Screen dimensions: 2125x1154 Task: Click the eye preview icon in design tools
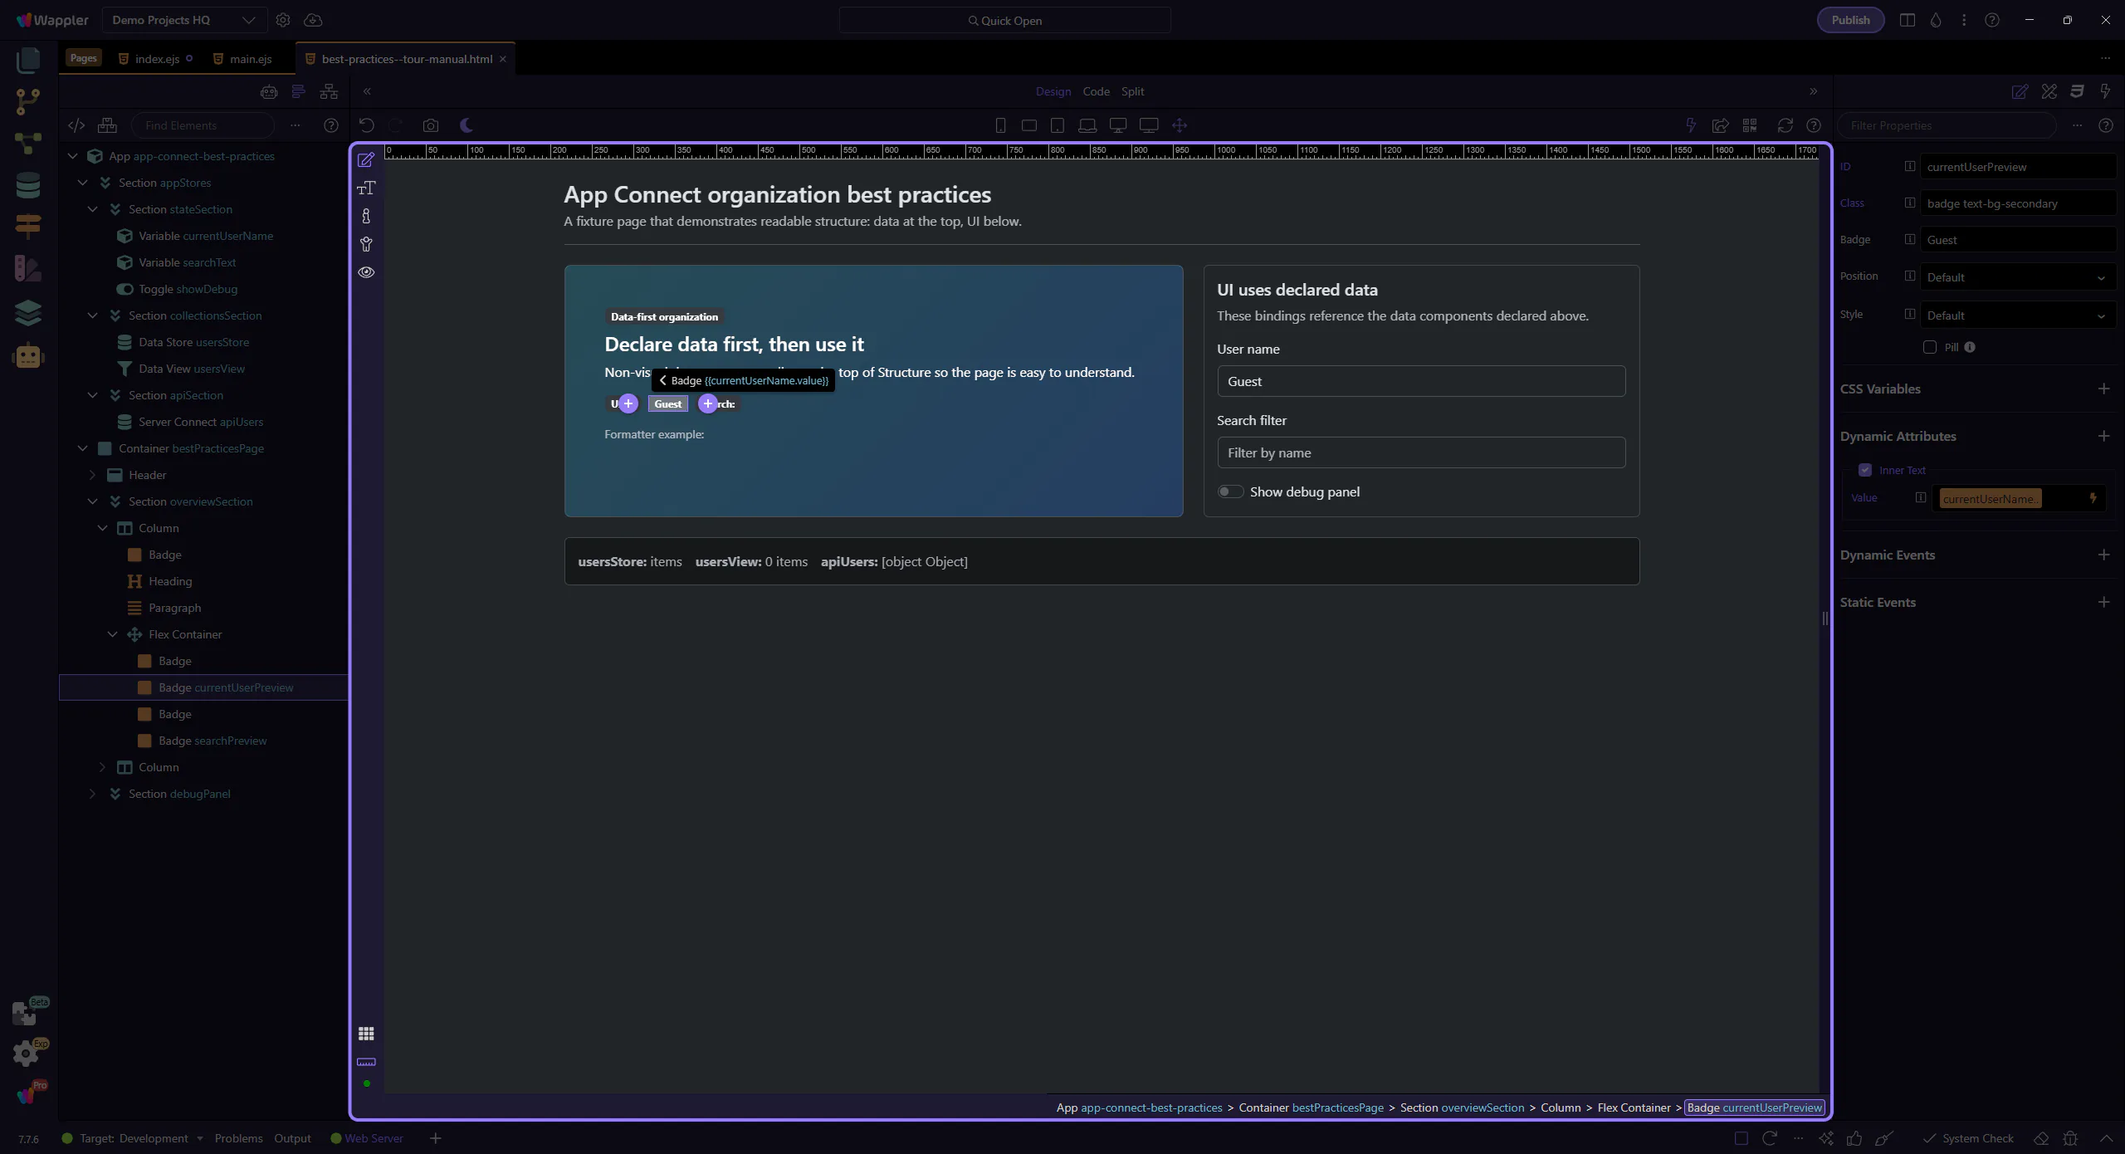366,272
